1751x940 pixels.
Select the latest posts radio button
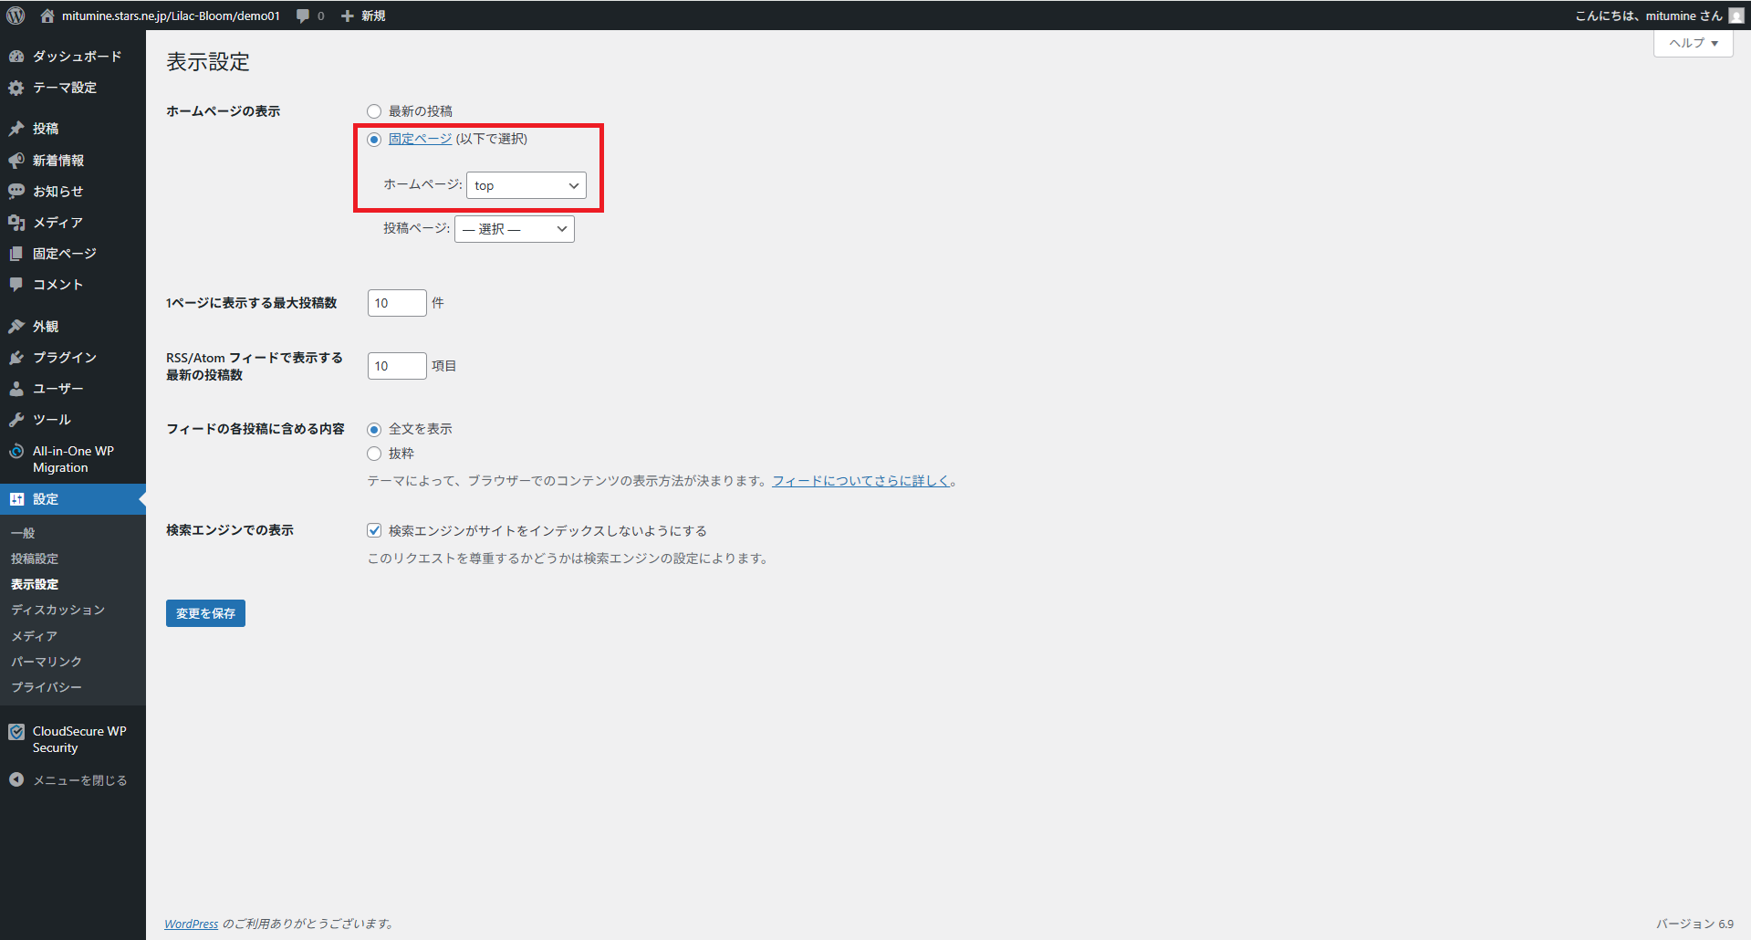pyautogui.click(x=374, y=111)
